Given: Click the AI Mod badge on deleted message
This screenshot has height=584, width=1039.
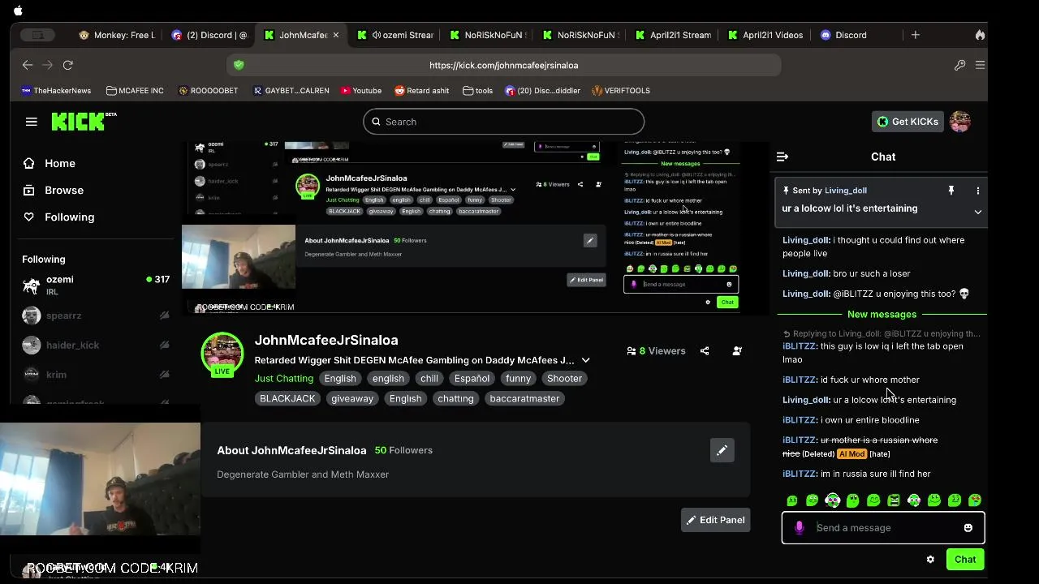Looking at the screenshot, I should point(851,454).
